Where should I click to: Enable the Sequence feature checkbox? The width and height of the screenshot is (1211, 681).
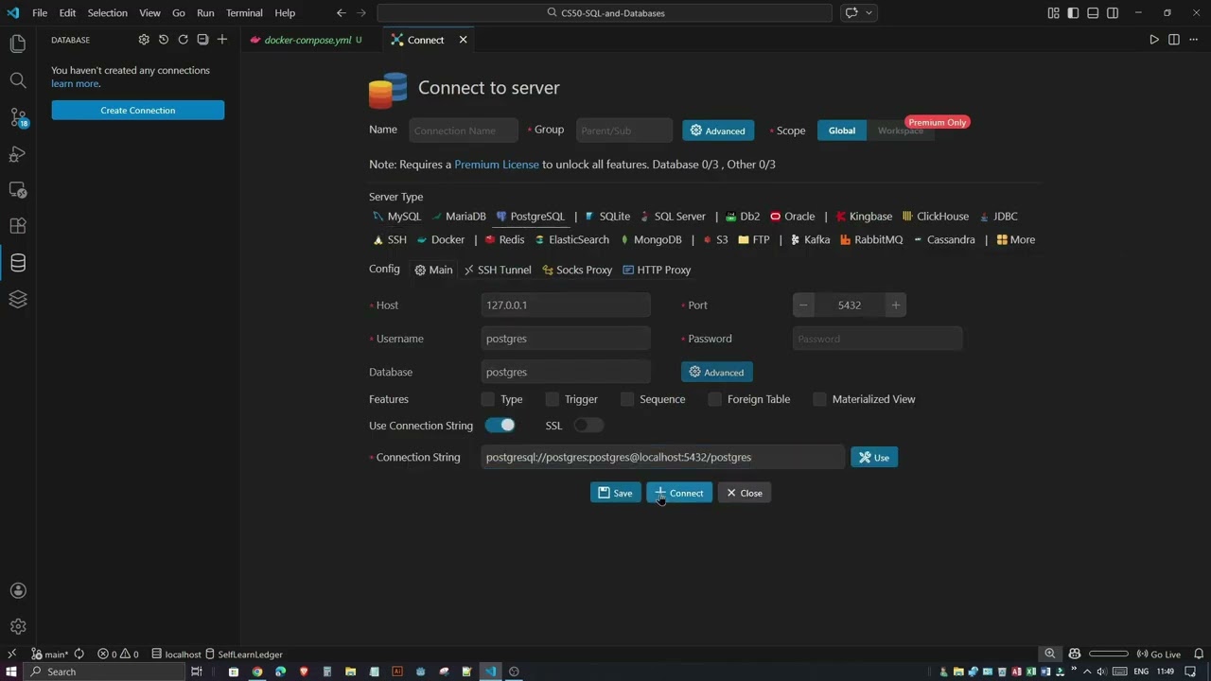coord(627,399)
